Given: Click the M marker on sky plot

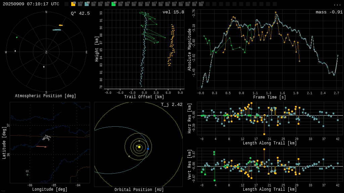Looking at the screenshot, I should pyautogui.click(x=44, y=67).
